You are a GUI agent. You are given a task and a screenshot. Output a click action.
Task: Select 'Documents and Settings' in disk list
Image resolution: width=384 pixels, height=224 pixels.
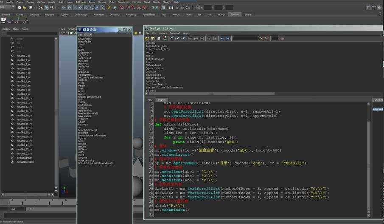coord(90,77)
